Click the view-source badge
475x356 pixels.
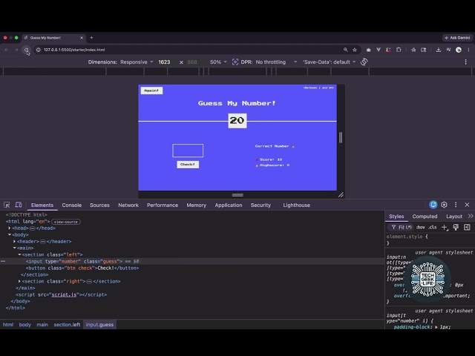click(66, 222)
